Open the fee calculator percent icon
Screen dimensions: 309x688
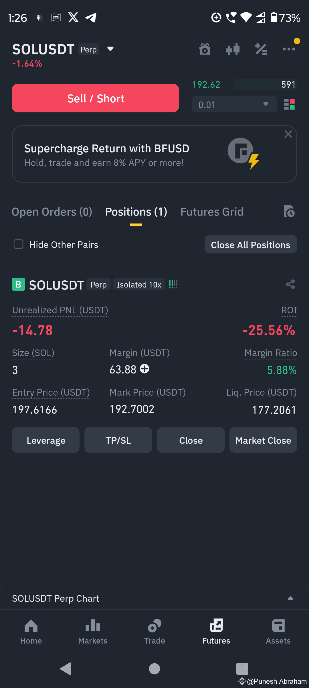click(261, 49)
